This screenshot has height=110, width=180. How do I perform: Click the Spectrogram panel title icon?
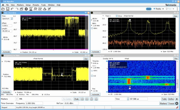point(92,56)
